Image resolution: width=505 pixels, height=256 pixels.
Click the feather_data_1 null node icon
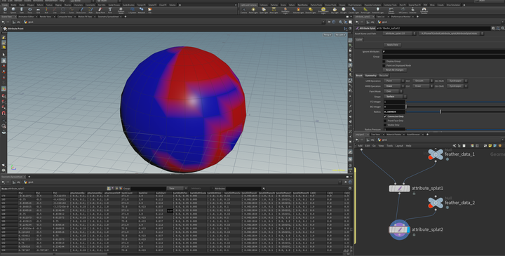pyautogui.click(x=436, y=154)
